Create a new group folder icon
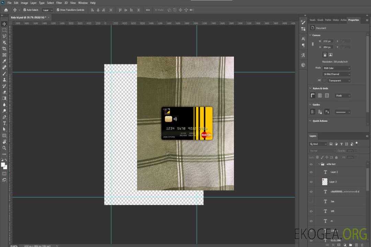The height and width of the screenshot is (247, 371). [x=350, y=245]
